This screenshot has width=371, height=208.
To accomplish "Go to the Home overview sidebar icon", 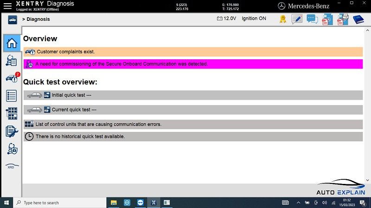I will pos(12,43).
